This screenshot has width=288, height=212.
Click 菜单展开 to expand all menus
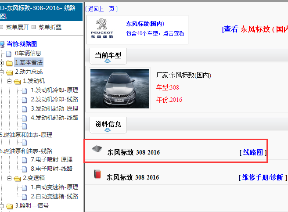coord(18,27)
